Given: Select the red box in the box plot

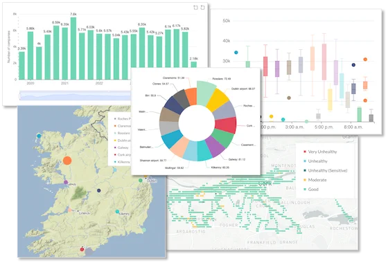Looking at the screenshot, I should (x=265, y=66).
